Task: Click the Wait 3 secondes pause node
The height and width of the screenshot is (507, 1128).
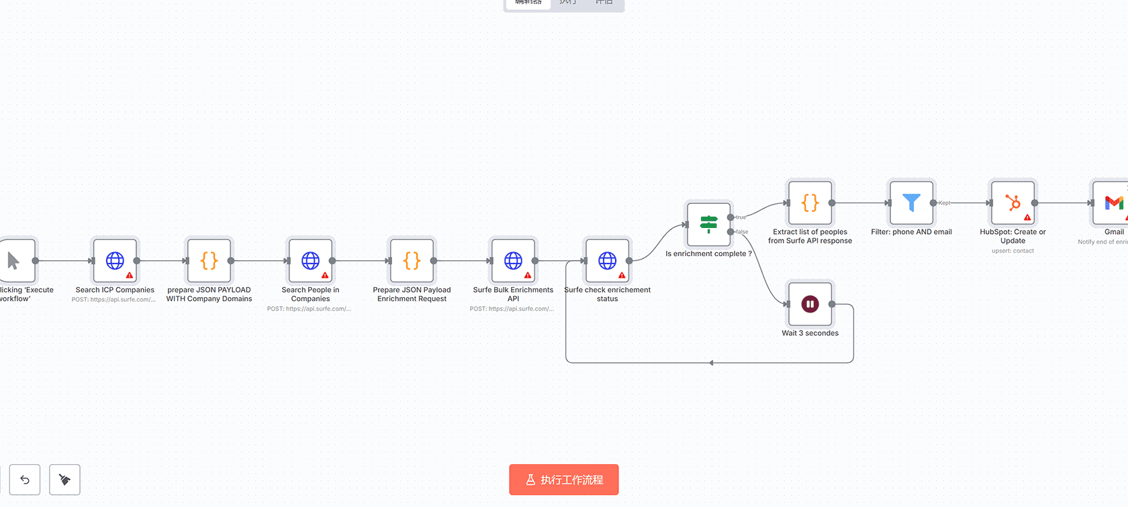Action: [x=810, y=304]
